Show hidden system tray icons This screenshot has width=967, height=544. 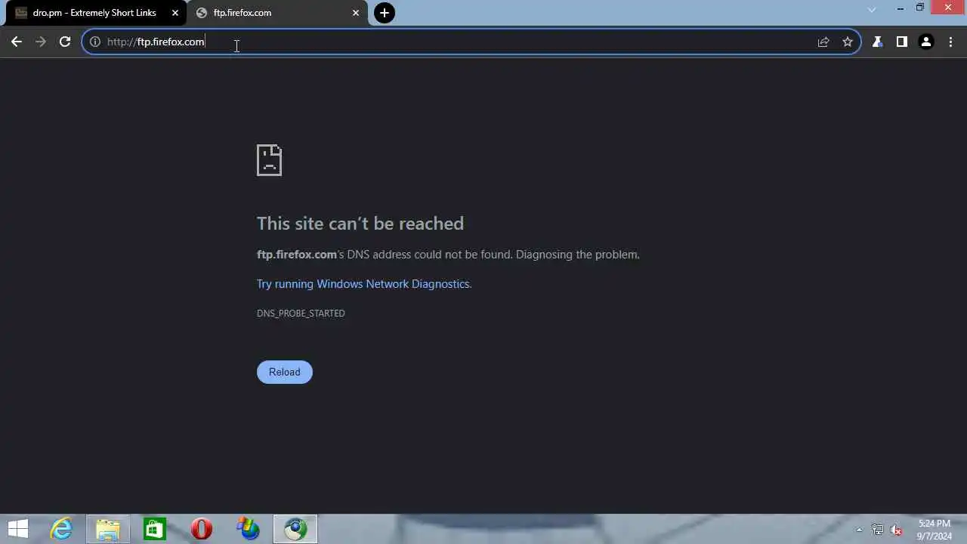[859, 530]
